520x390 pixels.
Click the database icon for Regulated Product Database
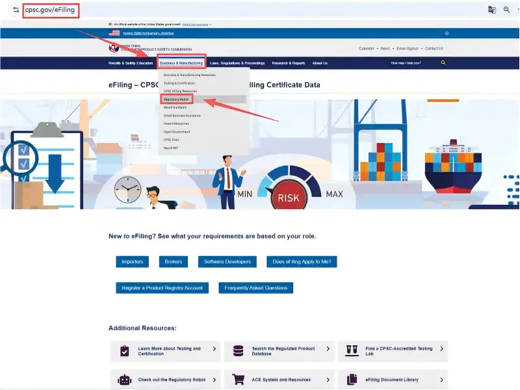238,351
